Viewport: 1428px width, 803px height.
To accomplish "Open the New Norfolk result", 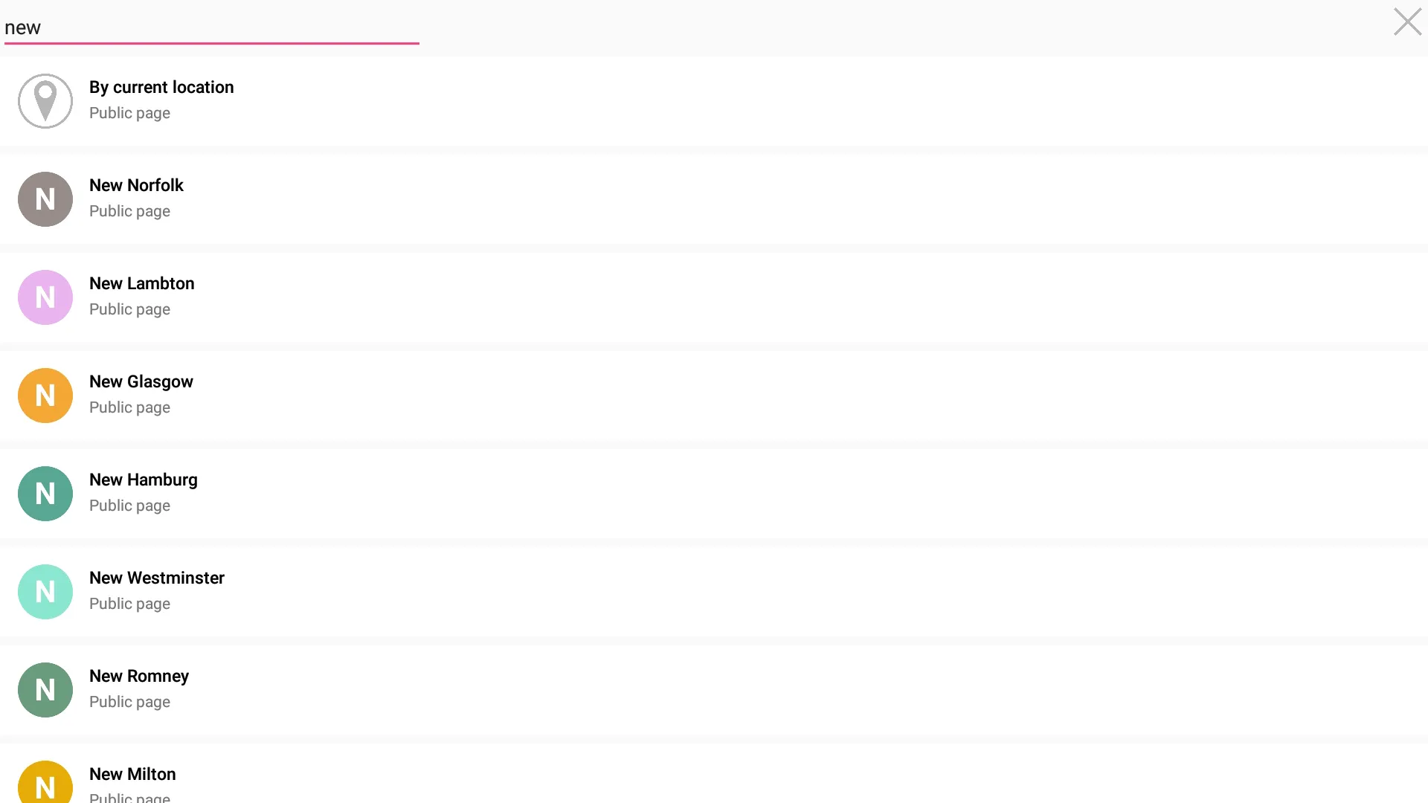I will (x=136, y=186).
